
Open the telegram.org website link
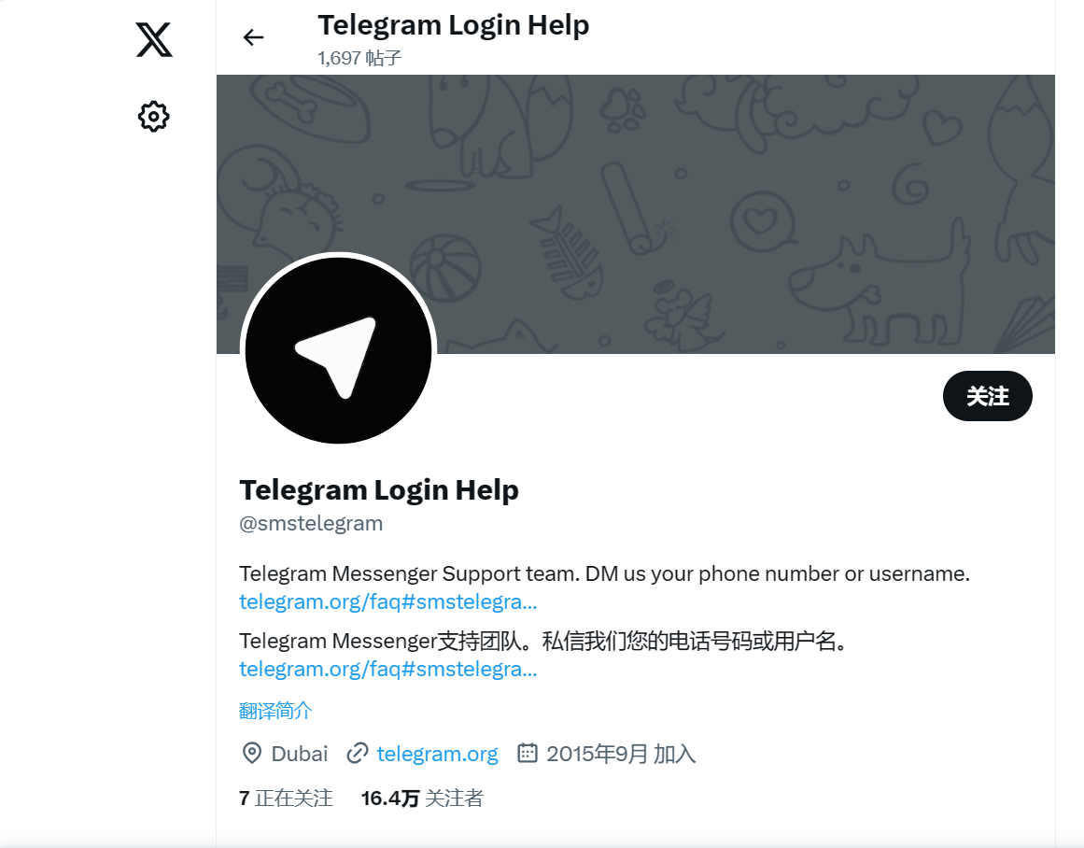click(x=437, y=754)
